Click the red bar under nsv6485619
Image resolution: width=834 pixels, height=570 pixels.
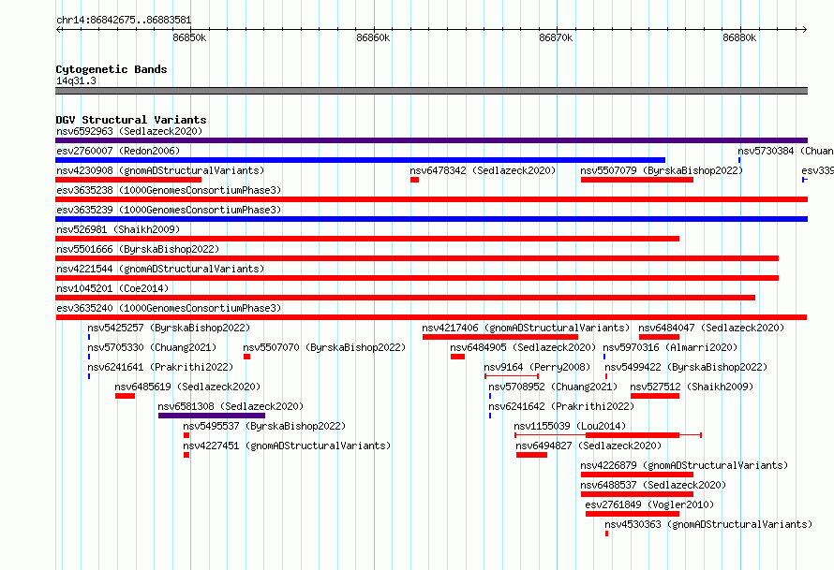(x=125, y=396)
